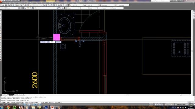Click the Plot Preview icon

[x=11, y=5]
